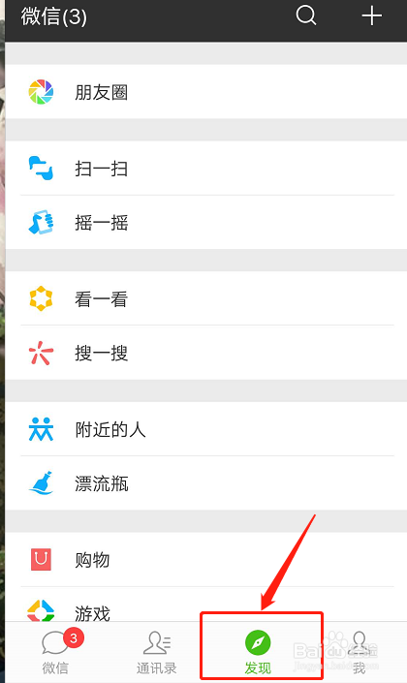The image size is (407, 683).
Task: Switch to the 我 profile tab
Action: [360, 653]
